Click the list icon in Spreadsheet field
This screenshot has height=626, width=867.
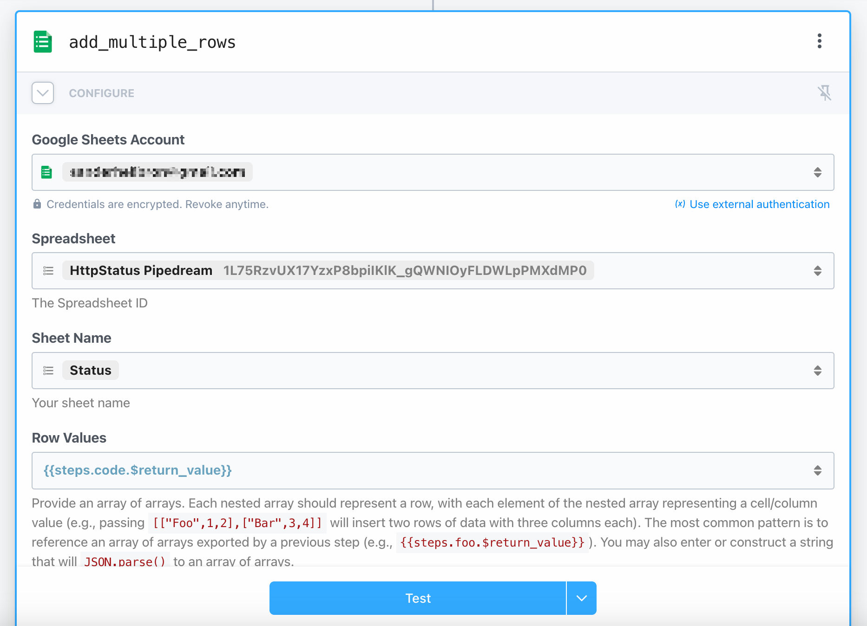(48, 271)
